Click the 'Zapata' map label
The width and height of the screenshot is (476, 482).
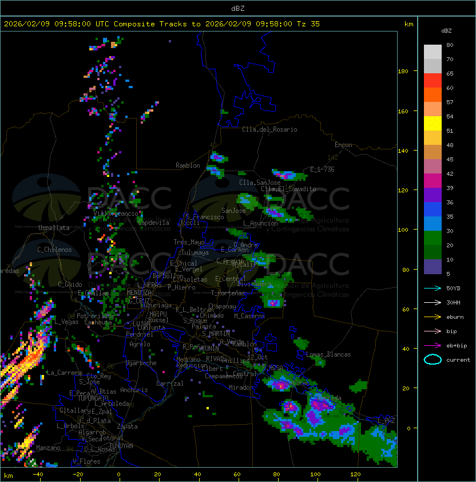pyautogui.click(x=127, y=426)
